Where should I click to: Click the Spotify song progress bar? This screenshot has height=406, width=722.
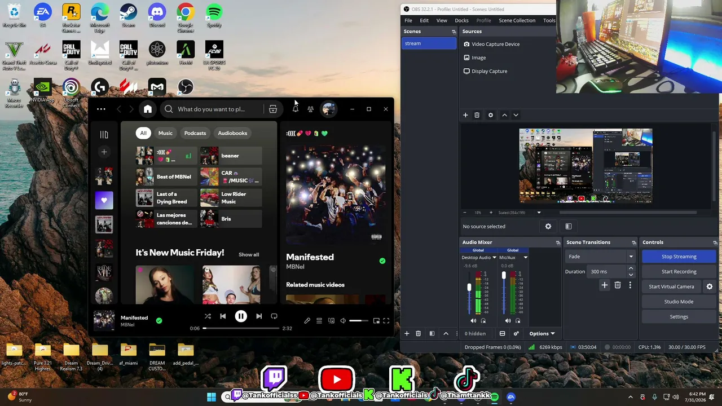click(x=241, y=328)
